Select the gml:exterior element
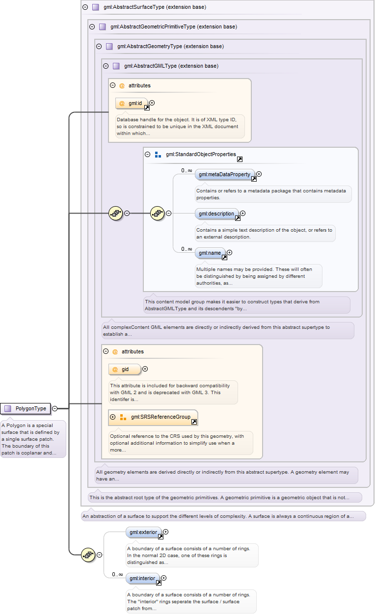The height and width of the screenshot is (615, 375). pyautogui.click(x=144, y=533)
